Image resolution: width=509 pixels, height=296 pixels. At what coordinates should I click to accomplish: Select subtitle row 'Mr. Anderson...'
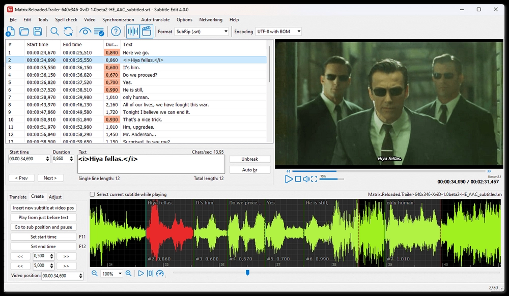[x=136, y=135]
